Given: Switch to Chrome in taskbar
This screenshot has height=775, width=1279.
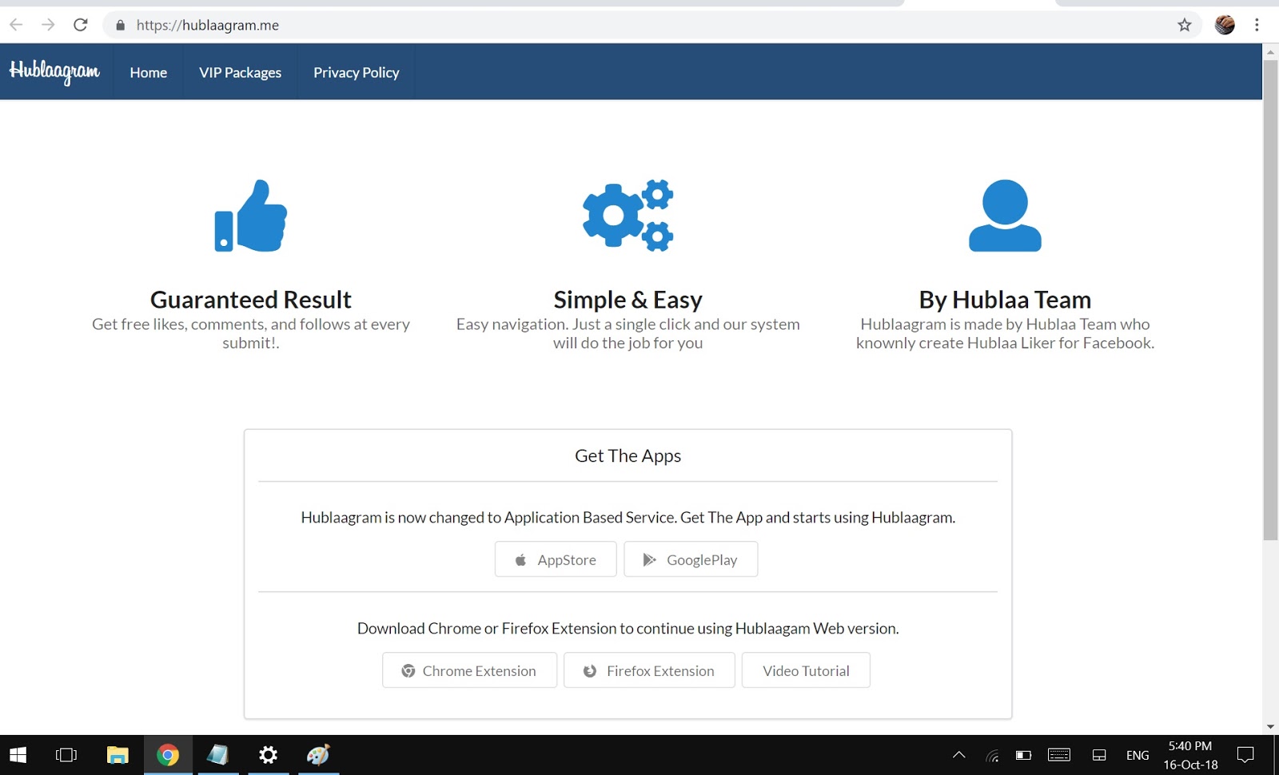Looking at the screenshot, I should 168,755.
